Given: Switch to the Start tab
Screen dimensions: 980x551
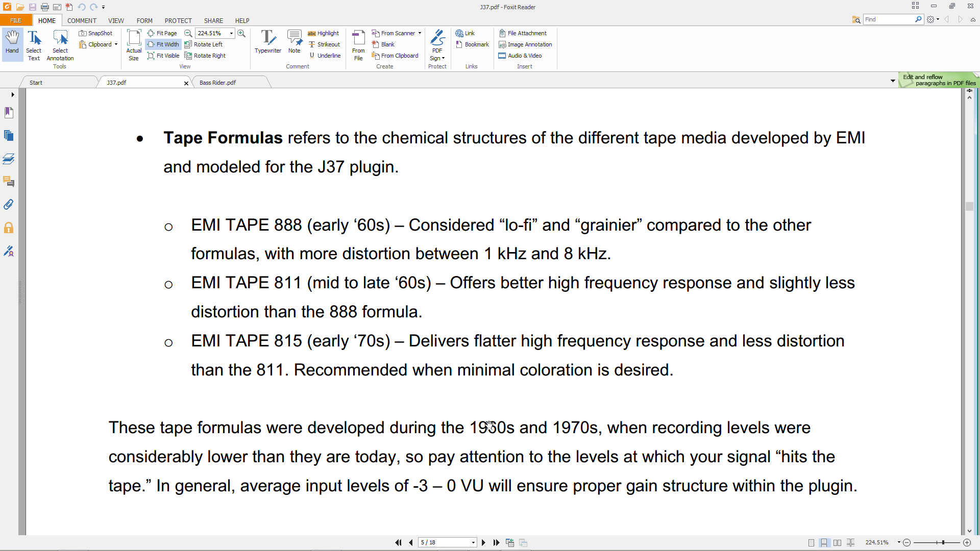Looking at the screenshot, I should pos(36,82).
